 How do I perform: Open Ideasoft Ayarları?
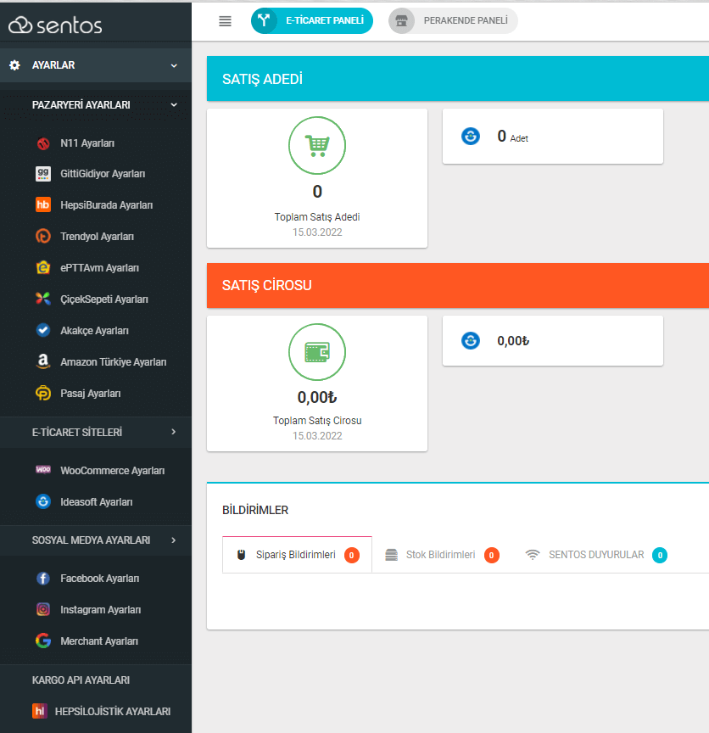click(x=96, y=501)
